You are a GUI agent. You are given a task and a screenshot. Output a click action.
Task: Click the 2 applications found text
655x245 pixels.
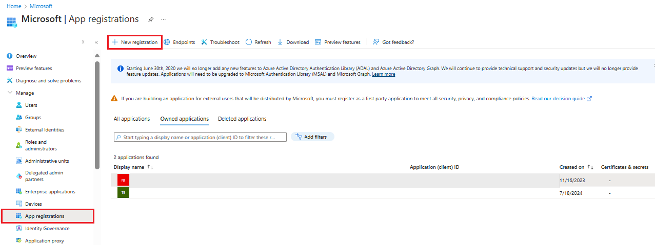click(136, 158)
